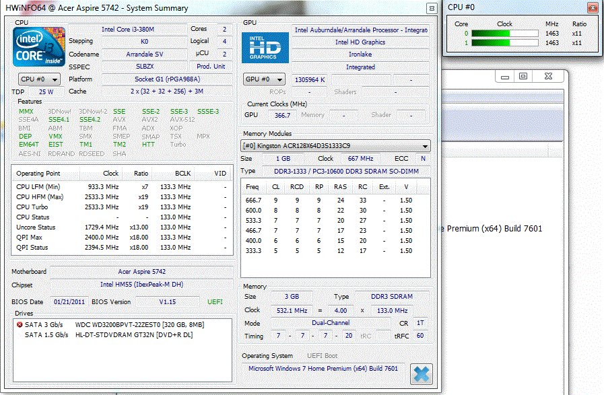
Task: Click the GPU clock value 366.7
Action: tap(282, 115)
